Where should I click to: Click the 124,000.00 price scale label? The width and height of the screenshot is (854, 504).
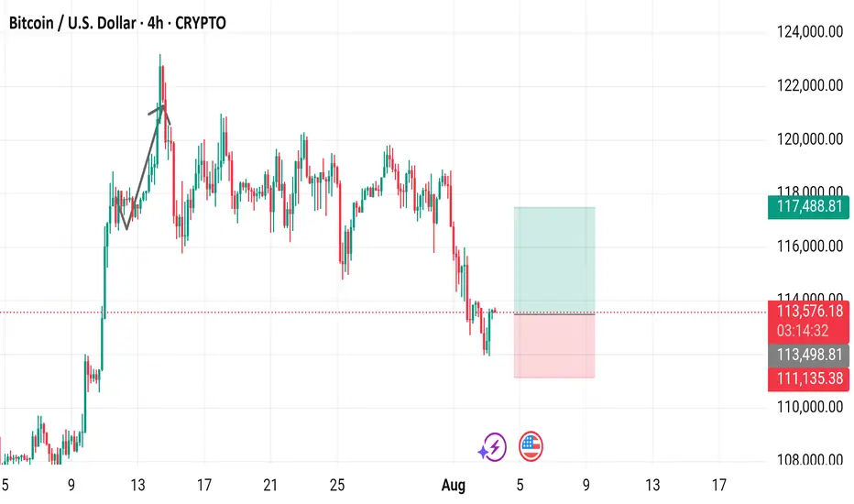[810, 31]
